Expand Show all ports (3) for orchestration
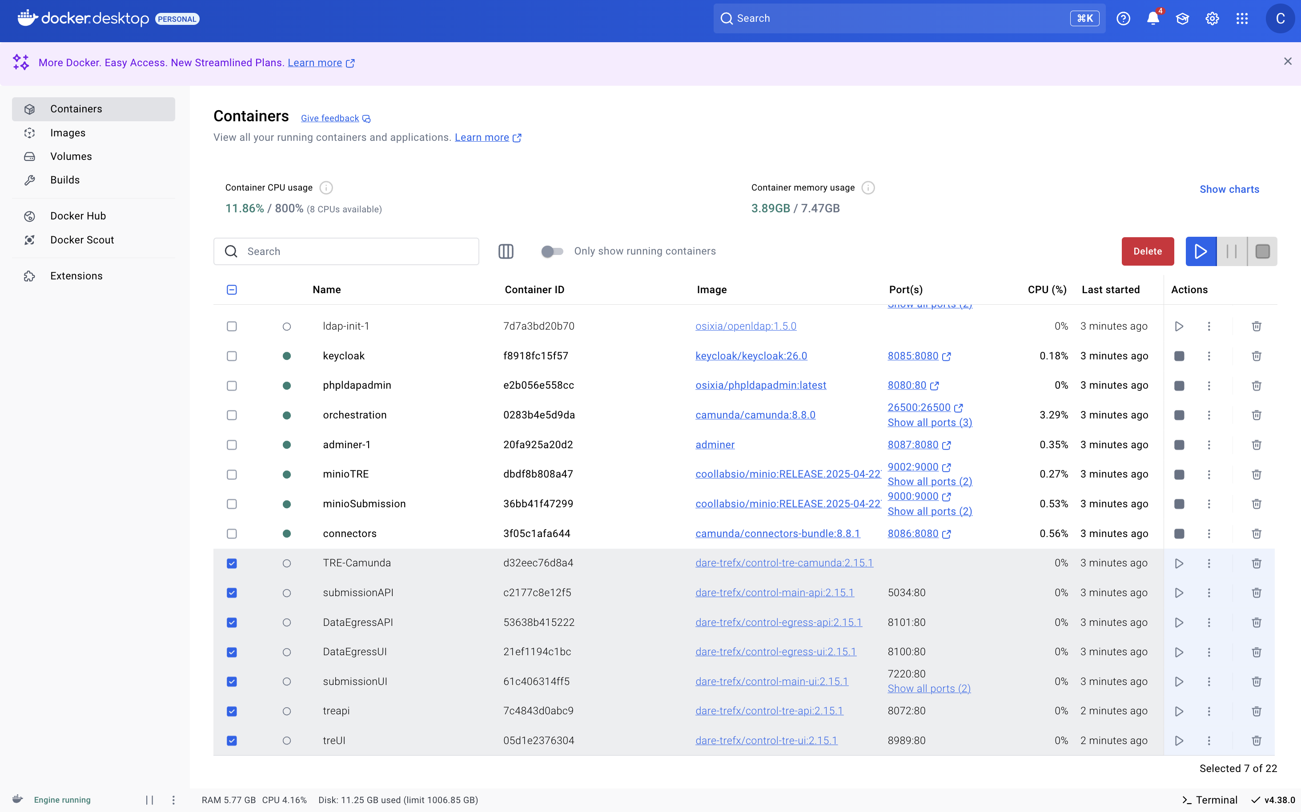 930,422
